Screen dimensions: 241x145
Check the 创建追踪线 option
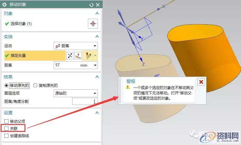(x=7, y=136)
